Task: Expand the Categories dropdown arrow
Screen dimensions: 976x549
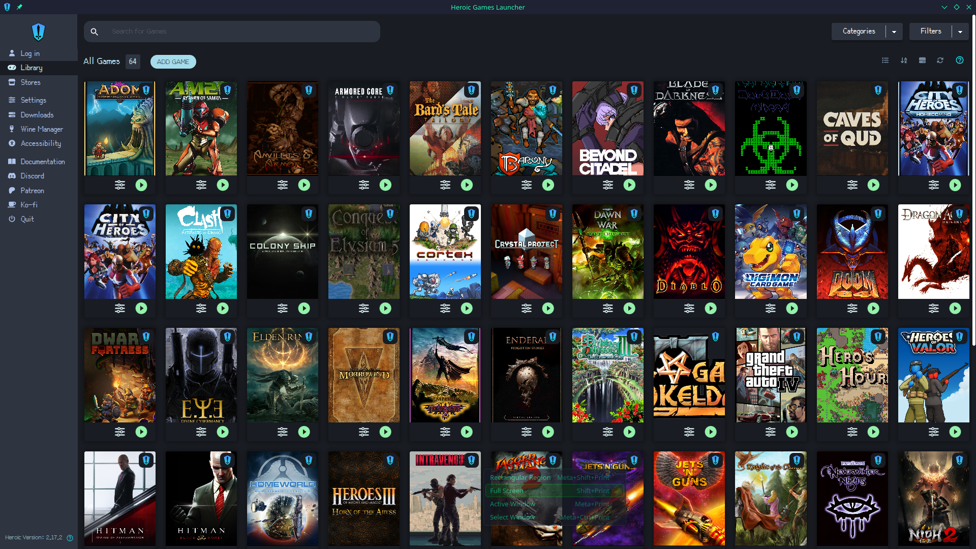Action: (894, 32)
